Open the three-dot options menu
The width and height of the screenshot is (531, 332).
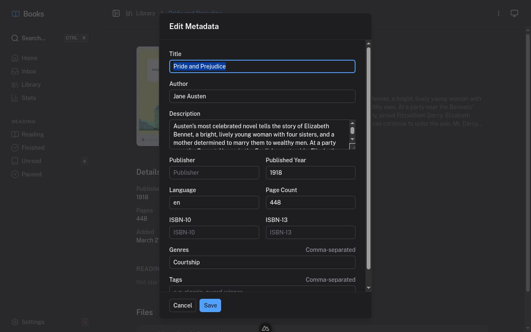499,13
